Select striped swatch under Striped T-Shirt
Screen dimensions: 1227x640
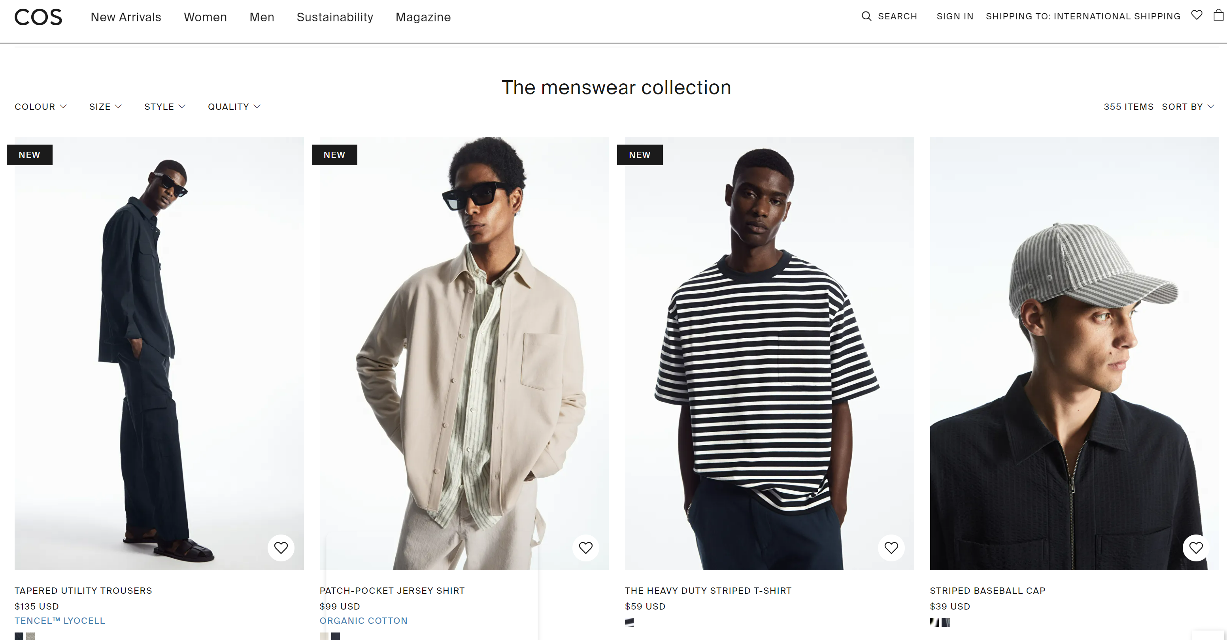point(629,622)
